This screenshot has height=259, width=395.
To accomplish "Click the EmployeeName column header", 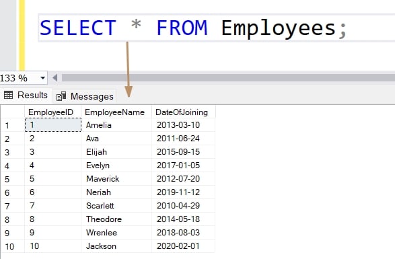I will point(116,112).
